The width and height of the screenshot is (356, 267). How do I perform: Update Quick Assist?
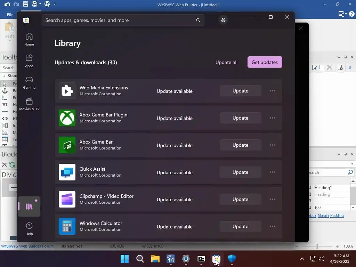pos(241,172)
